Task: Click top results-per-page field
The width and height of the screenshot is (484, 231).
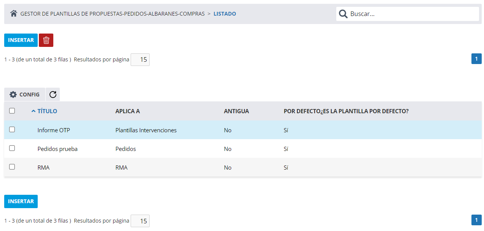Action: point(140,60)
